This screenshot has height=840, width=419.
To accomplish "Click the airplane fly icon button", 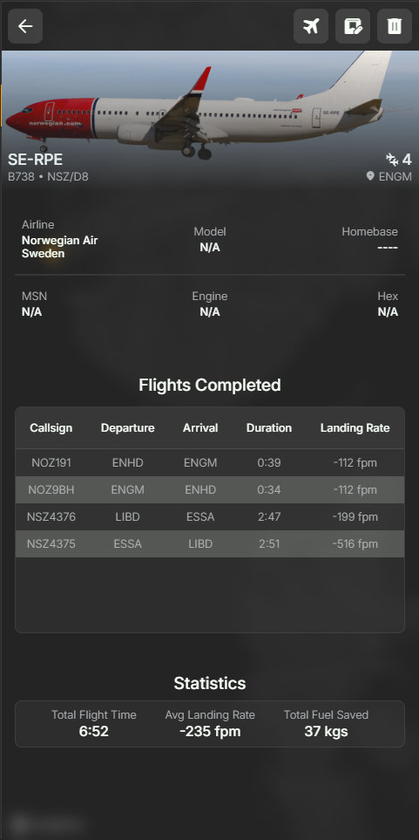I will tap(311, 26).
